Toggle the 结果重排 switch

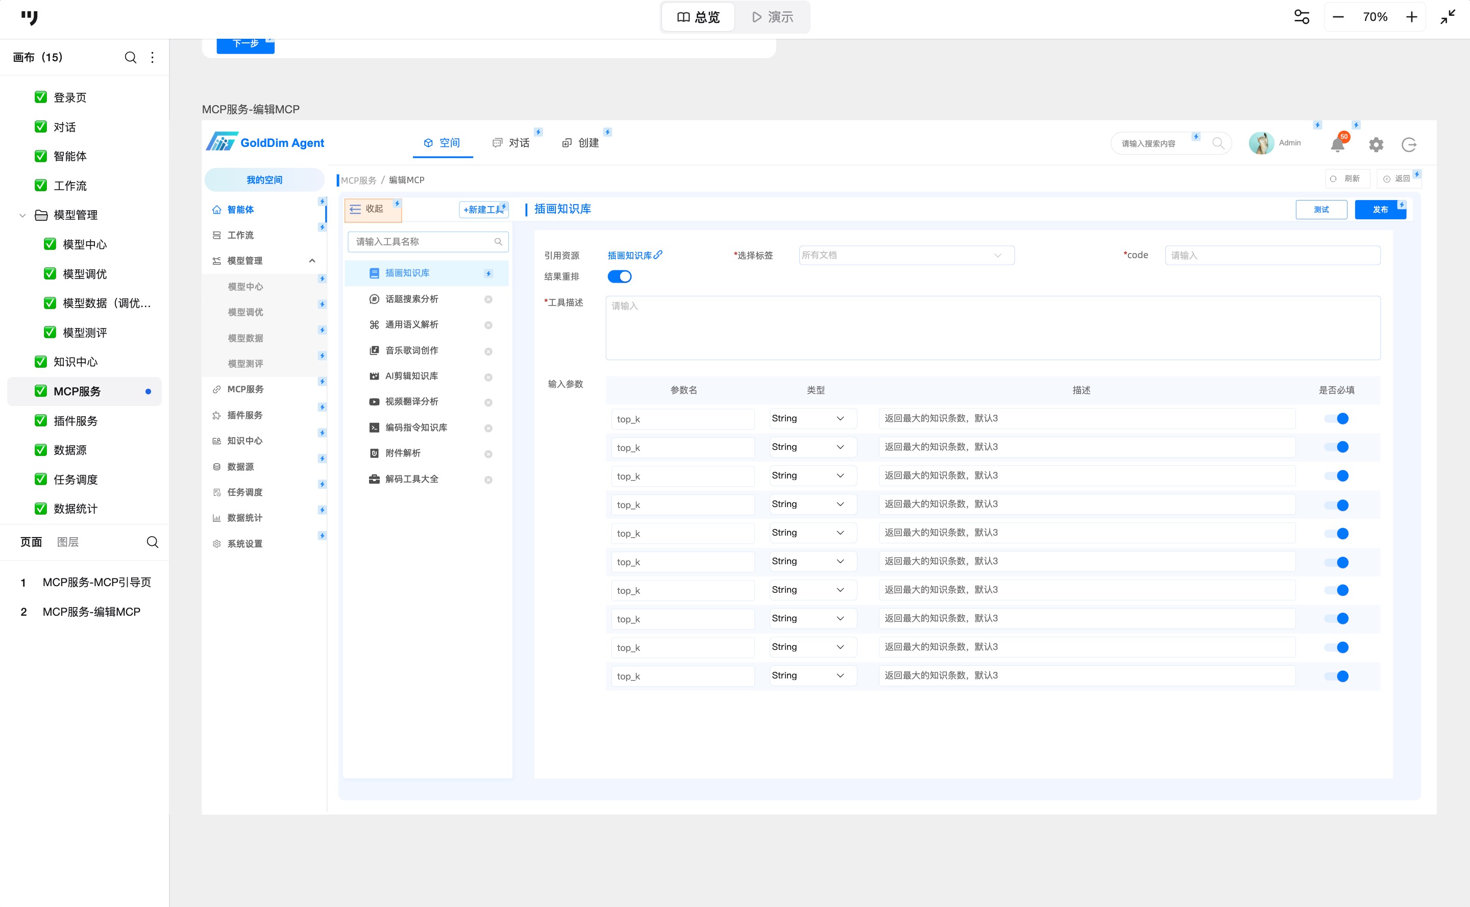tap(619, 276)
